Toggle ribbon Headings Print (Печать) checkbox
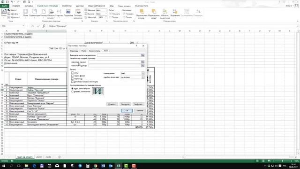Image resolution: width=300 pixels, height=169 pixels. tap(124, 17)
